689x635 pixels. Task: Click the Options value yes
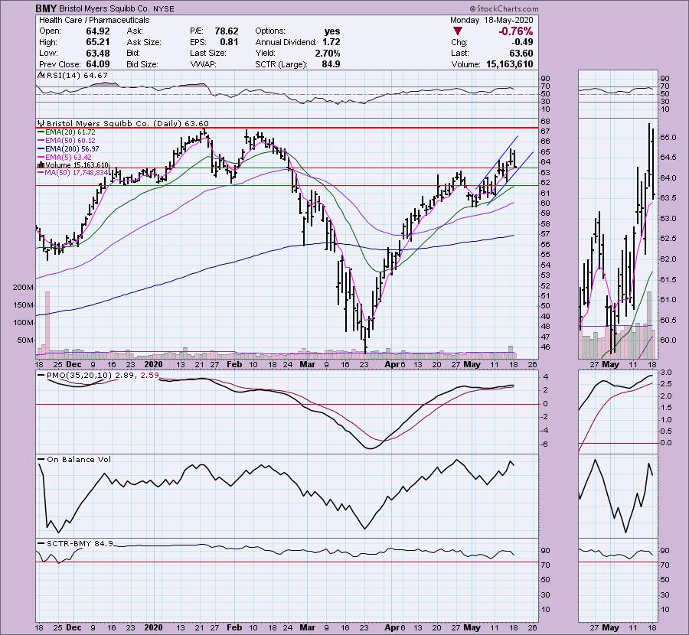pos(332,31)
